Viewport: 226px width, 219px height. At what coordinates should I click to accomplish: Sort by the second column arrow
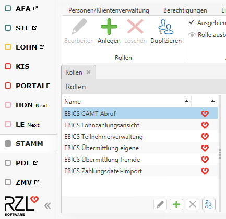pyautogui.click(x=212, y=101)
